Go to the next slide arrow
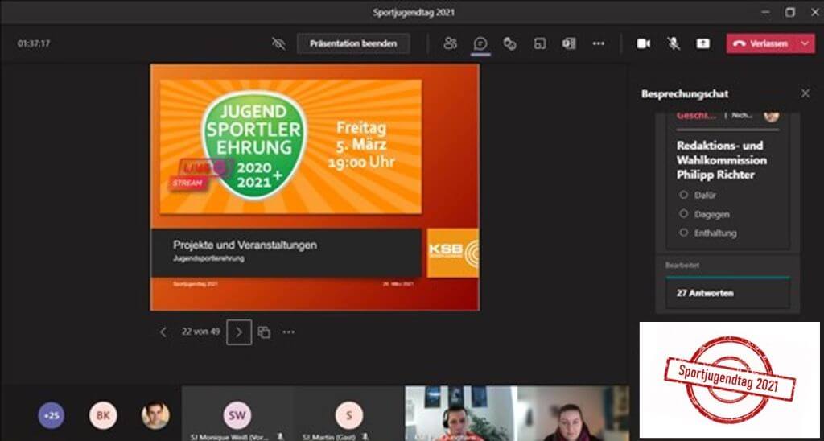Viewport: 824px width, 441px height. [x=239, y=332]
